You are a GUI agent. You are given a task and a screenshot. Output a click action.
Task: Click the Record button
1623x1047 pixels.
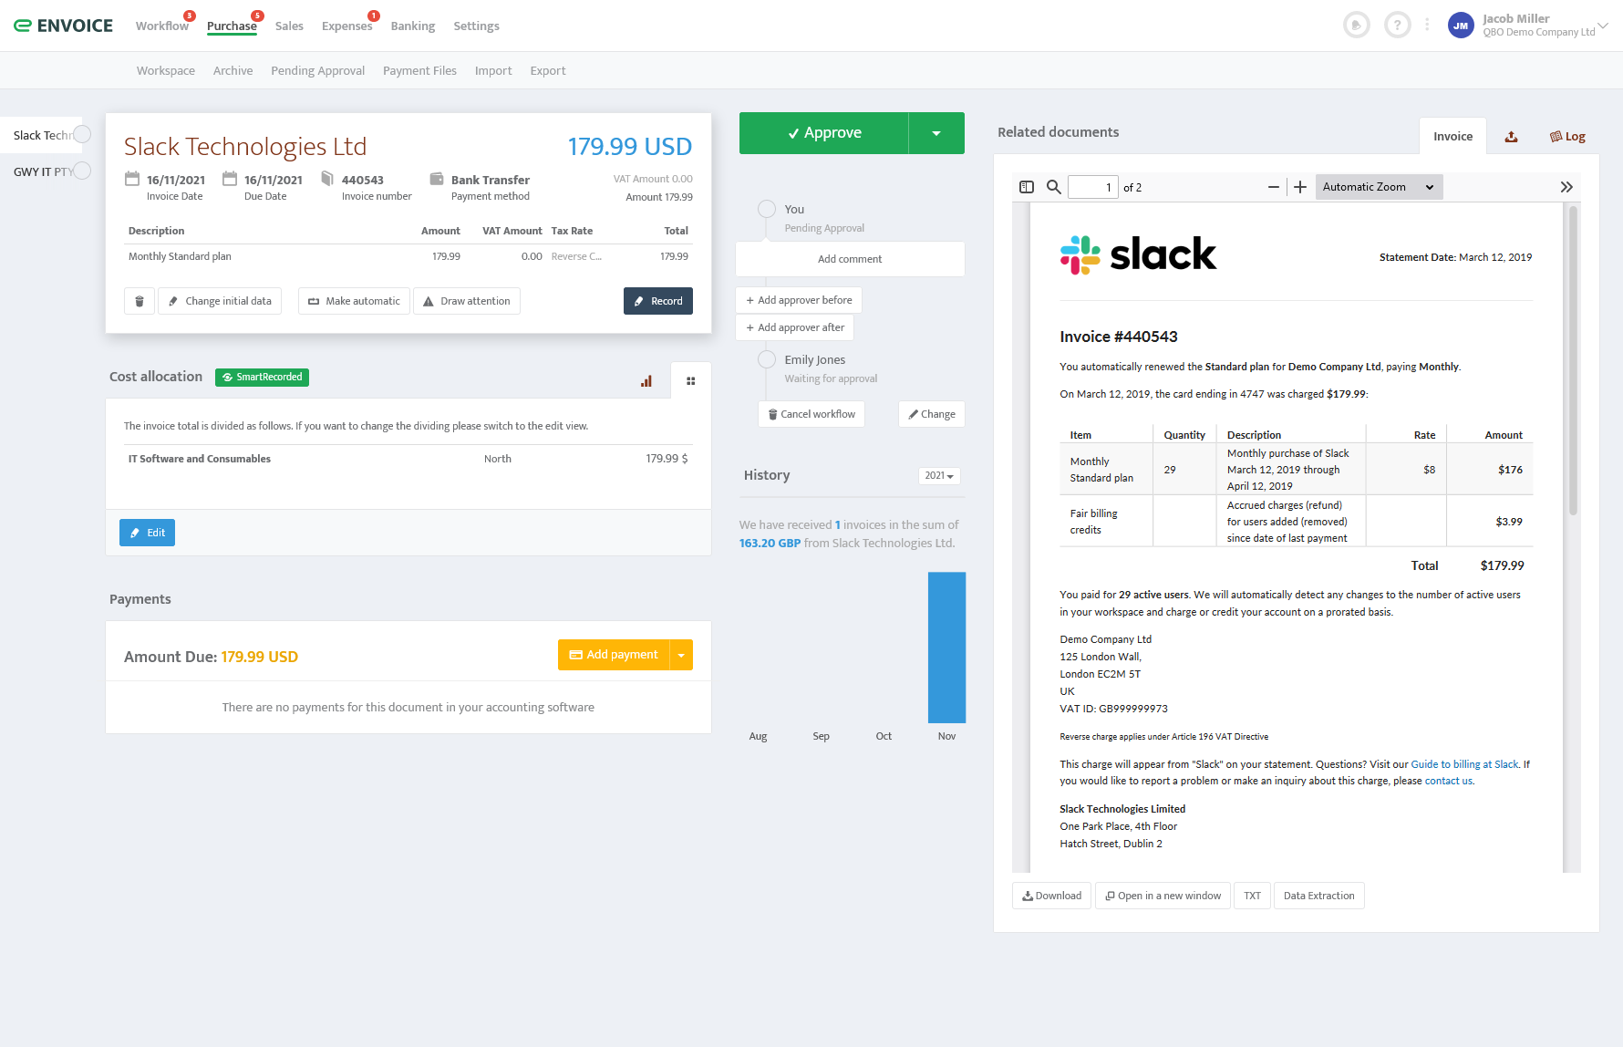658,301
